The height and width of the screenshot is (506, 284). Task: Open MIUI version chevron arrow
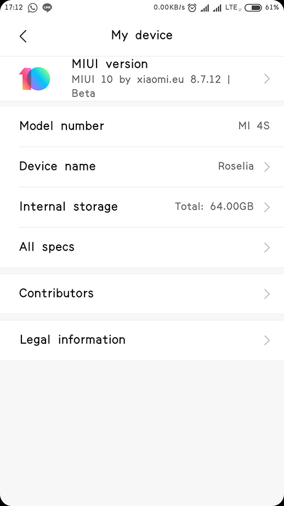266,79
